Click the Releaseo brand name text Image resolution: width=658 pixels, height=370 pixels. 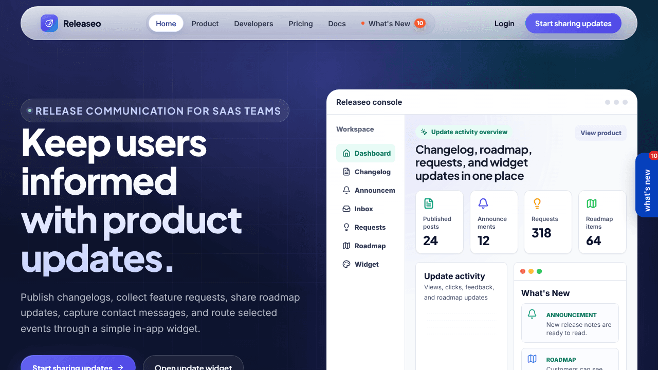click(82, 24)
